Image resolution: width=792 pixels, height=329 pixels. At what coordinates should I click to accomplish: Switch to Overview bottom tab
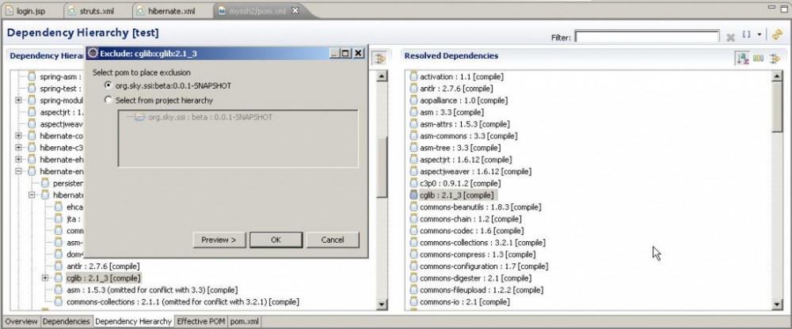tap(21, 321)
